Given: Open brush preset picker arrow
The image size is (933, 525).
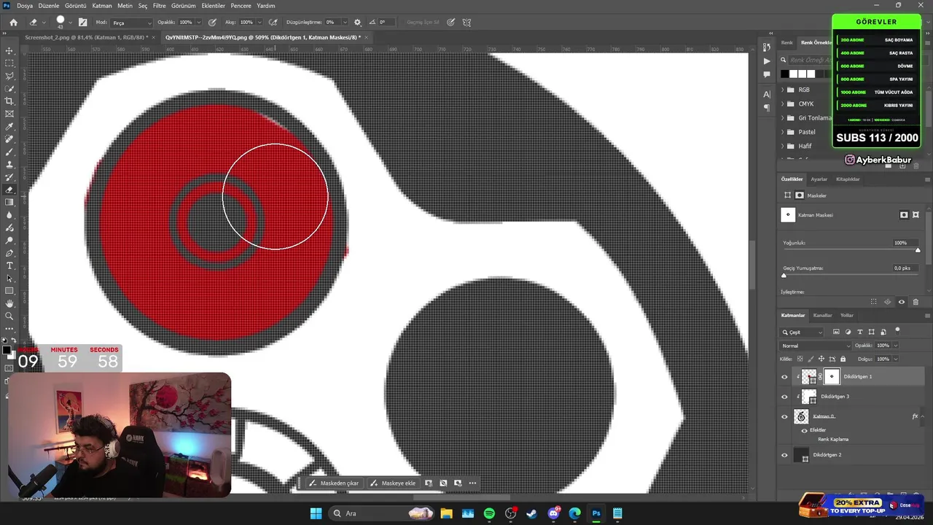Looking at the screenshot, I should (70, 22).
